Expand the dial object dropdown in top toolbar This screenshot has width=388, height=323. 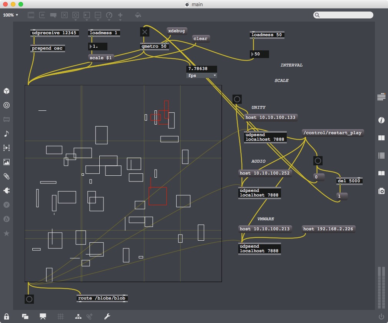[109, 15]
